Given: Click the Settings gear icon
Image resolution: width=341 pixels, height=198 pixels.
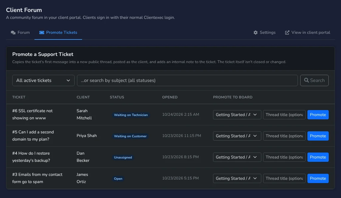Looking at the screenshot, I should 256,33.
